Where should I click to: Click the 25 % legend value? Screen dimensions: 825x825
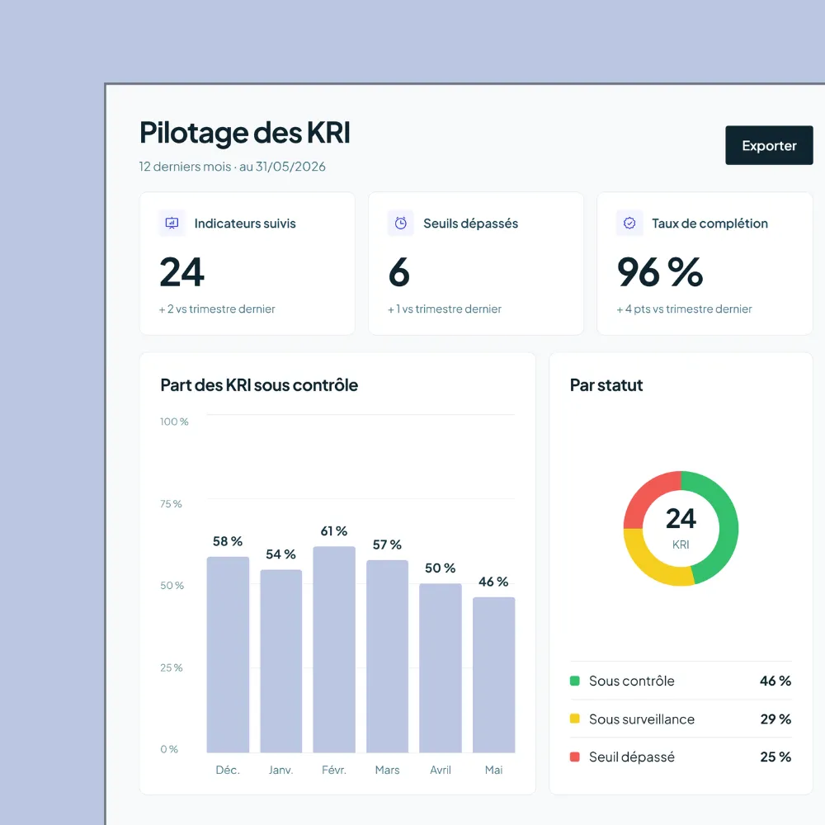pyautogui.click(x=775, y=757)
